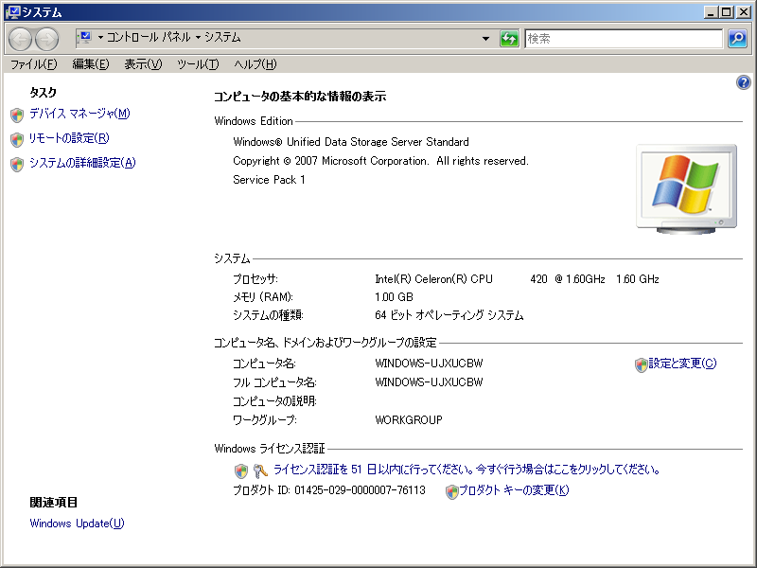Image resolution: width=757 pixels, height=568 pixels.
Task: Maximize the システム window
Action: point(726,12)
